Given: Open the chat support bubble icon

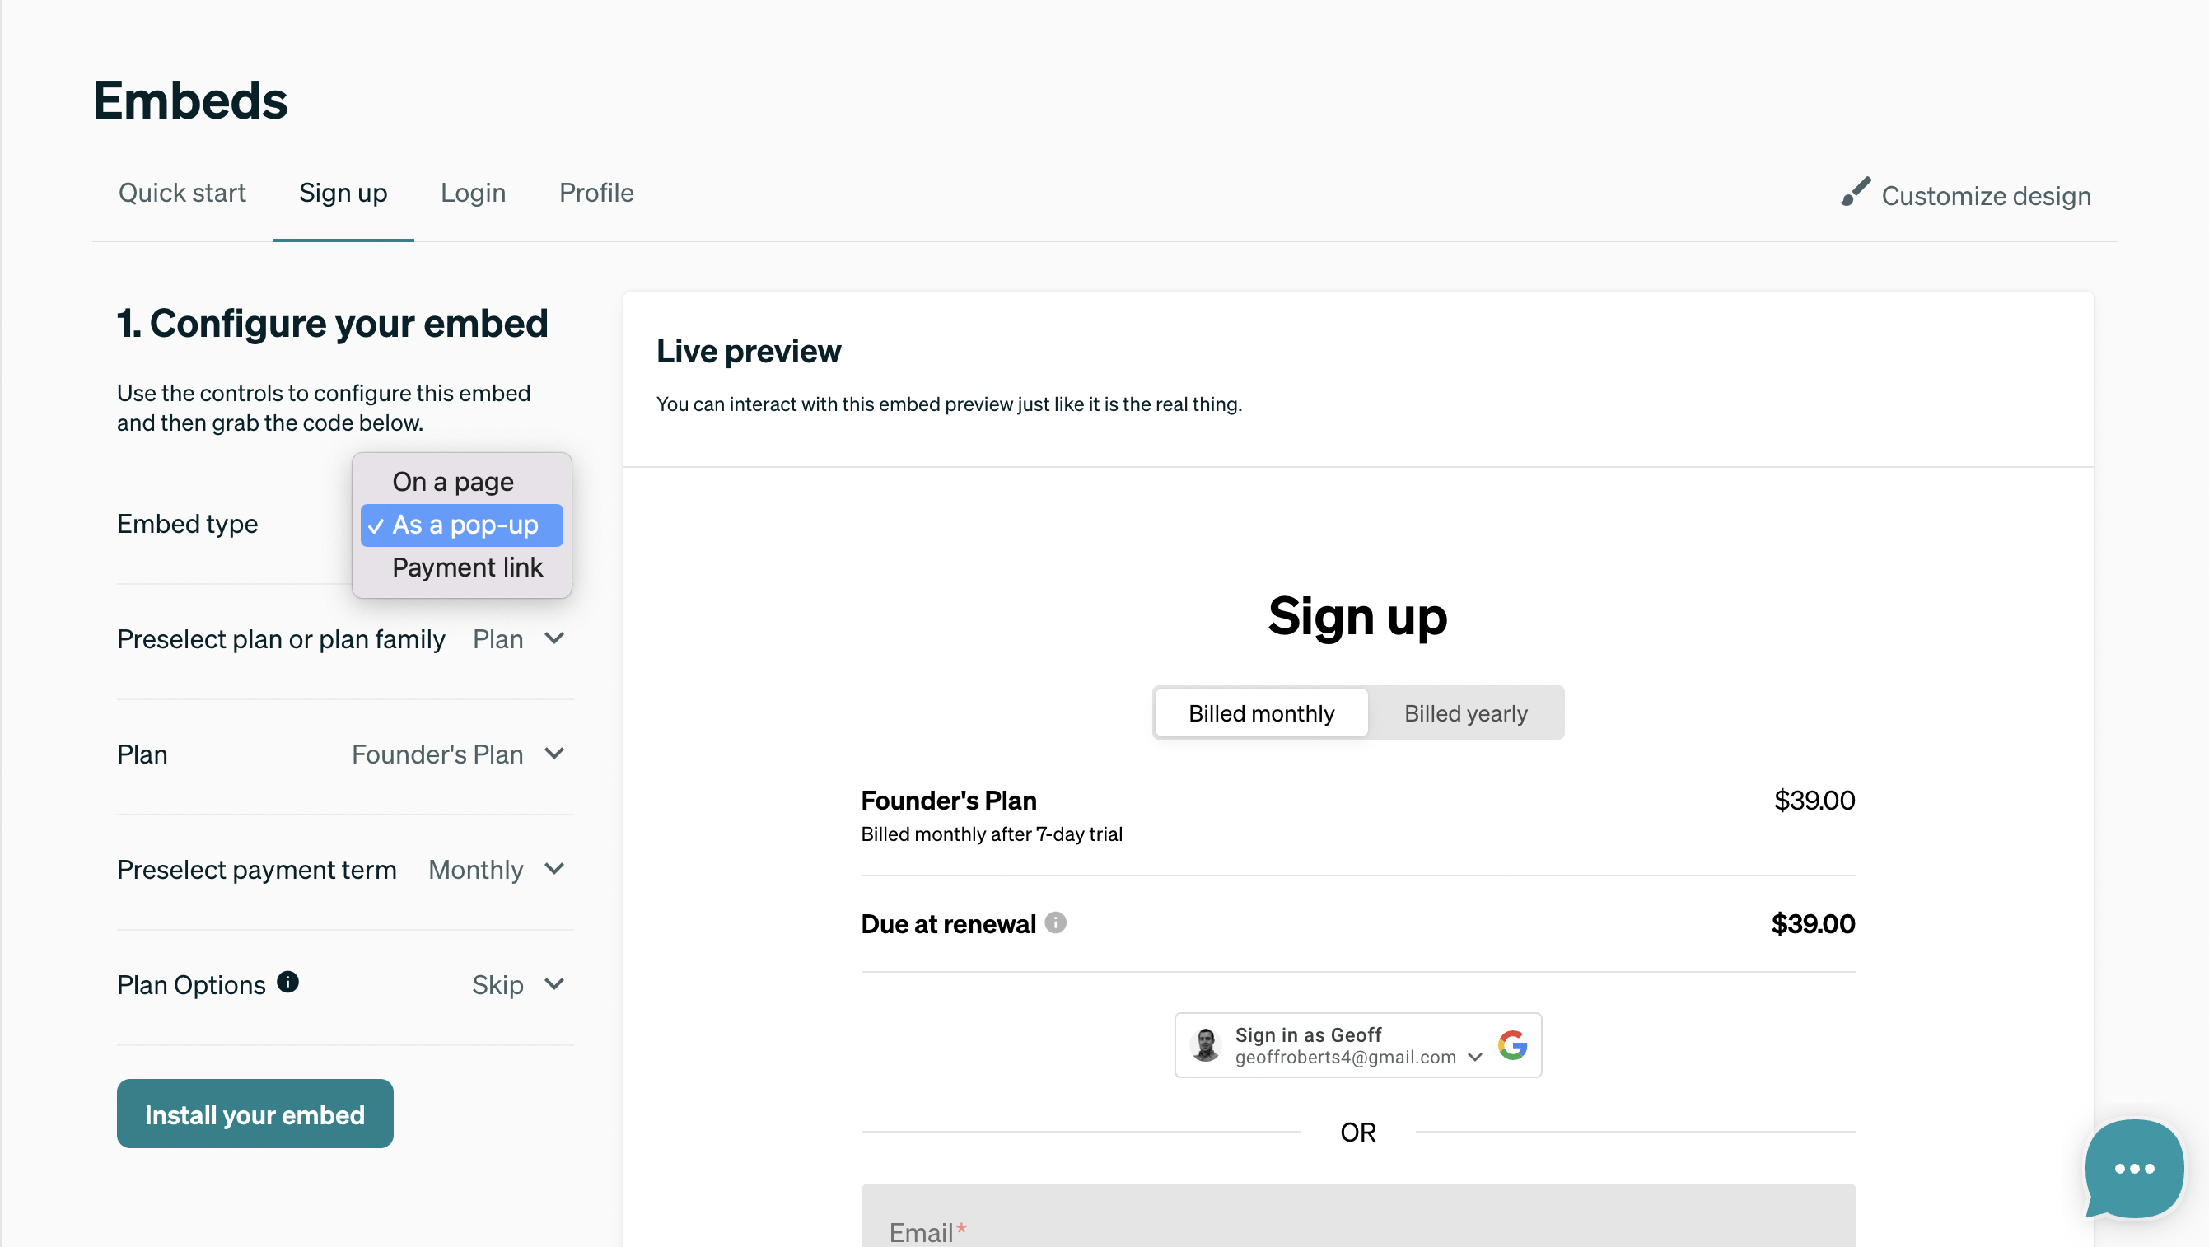Looking at the screenshot, I should [2133, 1168].
